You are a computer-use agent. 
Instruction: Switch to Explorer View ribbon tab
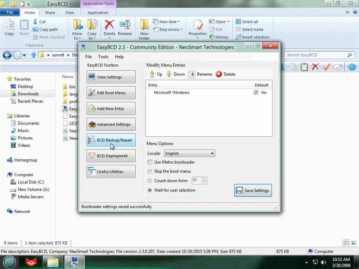tap(69, 13)
